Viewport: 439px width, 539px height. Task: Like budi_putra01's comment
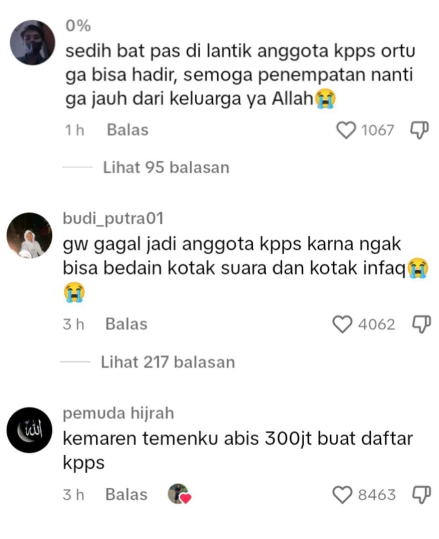pyautogui.click(x=342, y=324)
